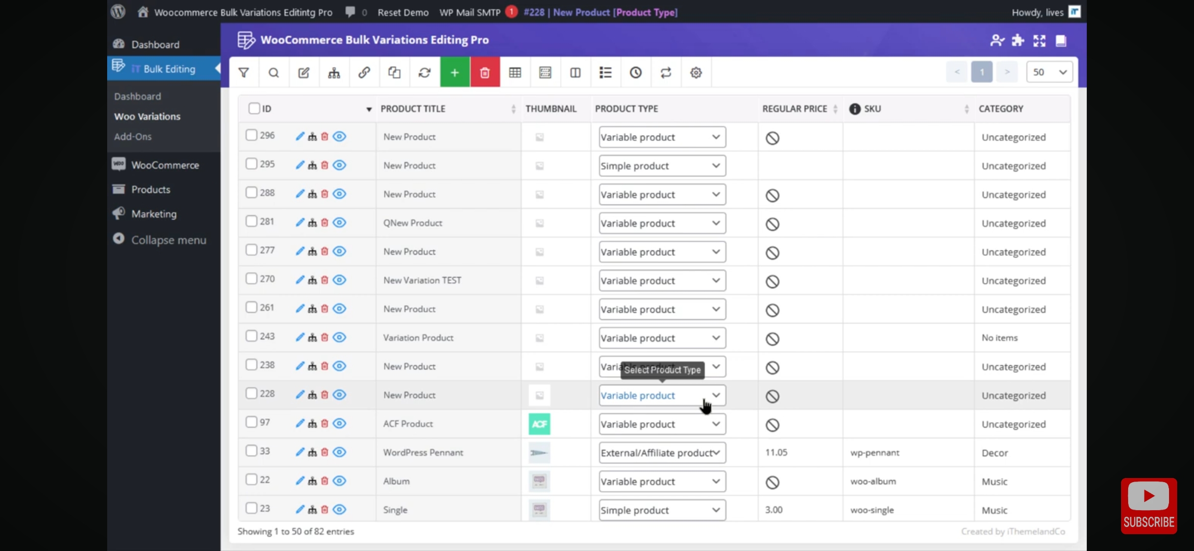Image resolution: width=1194 pixels, height=551 pixels.
Task: Click the link chain toolbar icon
Action: (x=364, y=72)
